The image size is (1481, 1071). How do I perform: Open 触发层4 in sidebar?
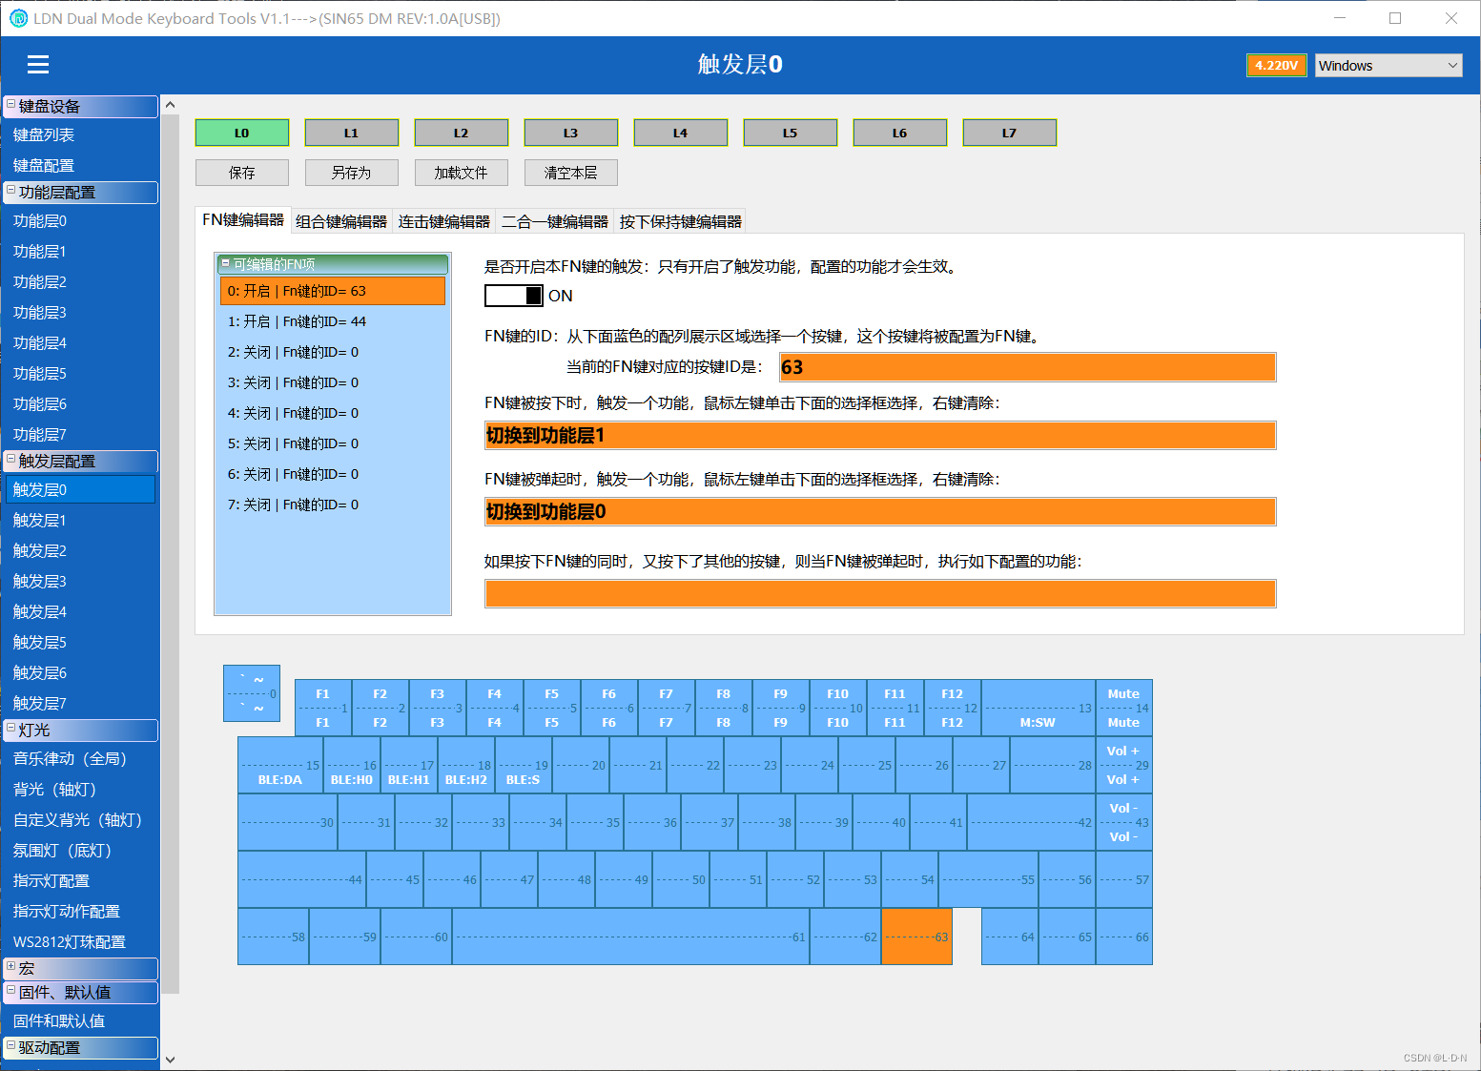click(x=80, y=612)
